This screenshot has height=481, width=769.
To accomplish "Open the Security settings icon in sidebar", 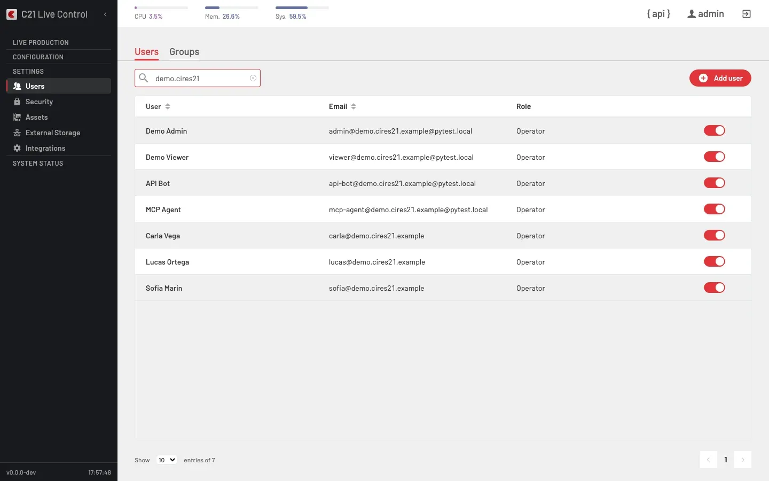I will 17,102.
